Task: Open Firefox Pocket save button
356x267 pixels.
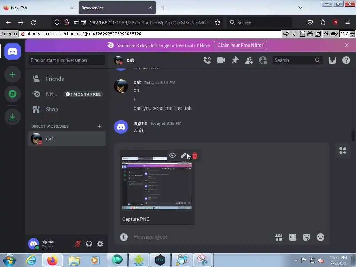Action: [310, 23]
